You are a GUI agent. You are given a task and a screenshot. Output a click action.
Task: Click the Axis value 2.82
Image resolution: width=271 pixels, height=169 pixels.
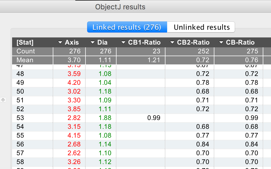point(74,118)
